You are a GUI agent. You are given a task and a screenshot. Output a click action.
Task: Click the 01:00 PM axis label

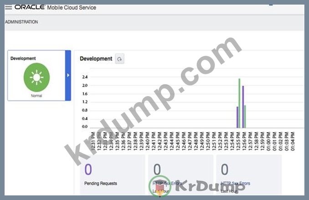pos(268,141)
